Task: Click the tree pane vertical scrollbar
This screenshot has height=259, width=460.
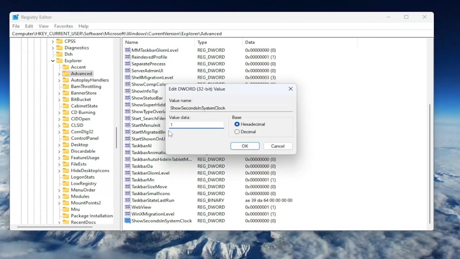Action: point(116,138)
